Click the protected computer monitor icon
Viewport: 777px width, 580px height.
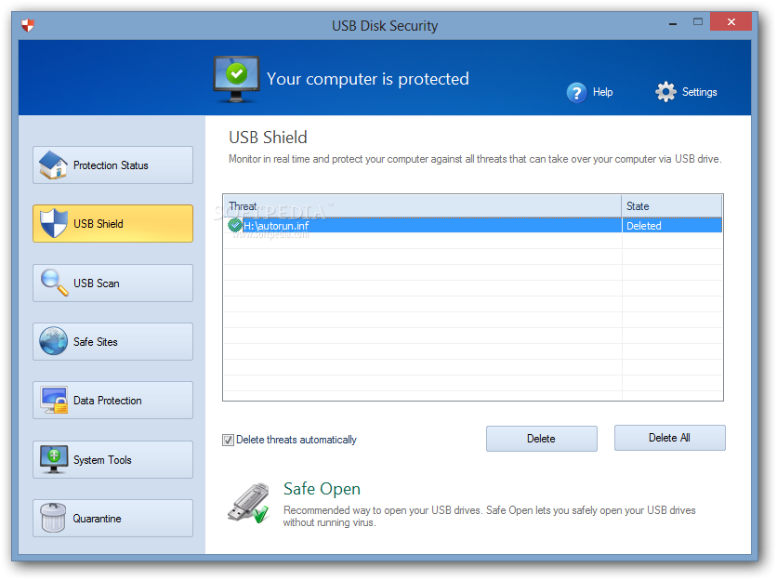pyautogui.click(x=236, y=77)
